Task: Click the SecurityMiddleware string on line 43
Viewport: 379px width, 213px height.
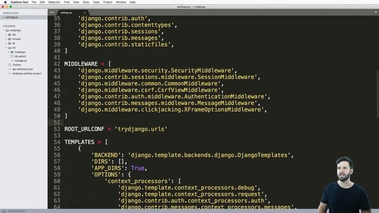Action: [x=156, y=70]
